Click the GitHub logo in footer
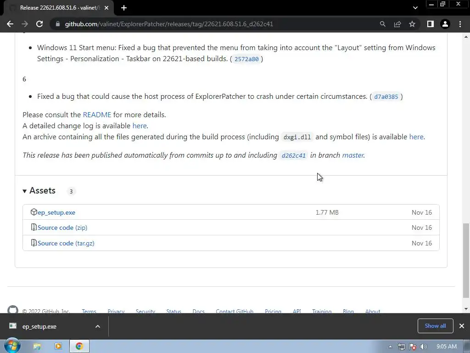Screen dimensions: 470x353 (13, 309)
